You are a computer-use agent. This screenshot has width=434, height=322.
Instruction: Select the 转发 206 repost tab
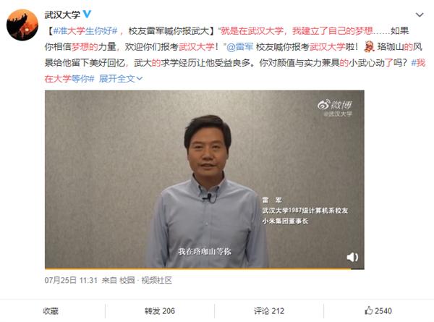pos(160,311)
